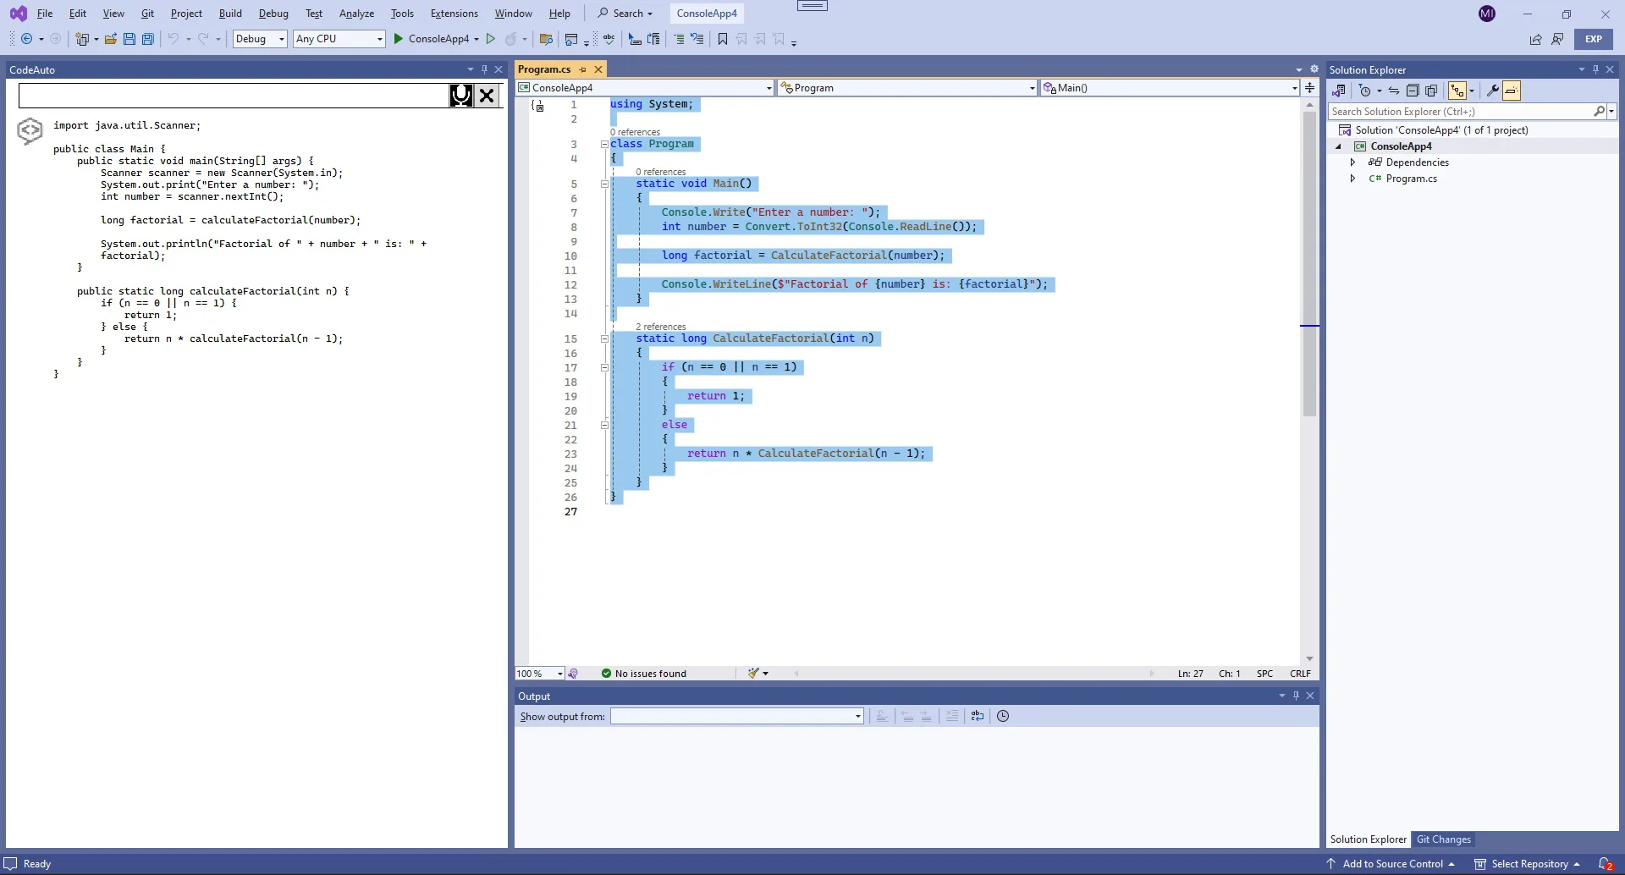
Task: Click the Navigate Backward arrow icon
Action: (27, 39)
